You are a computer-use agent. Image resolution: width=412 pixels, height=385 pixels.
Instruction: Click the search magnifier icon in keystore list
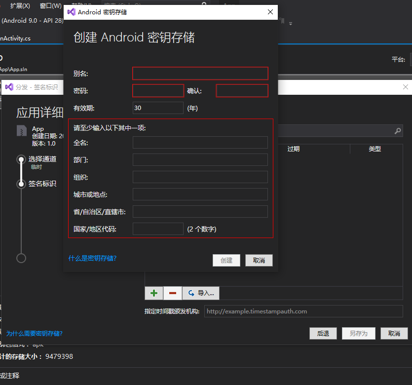[397, 131]
